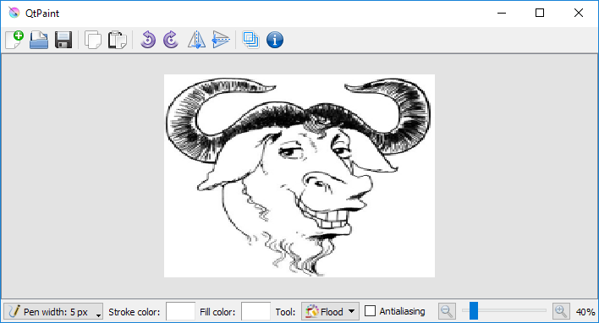Pick a new Stroke color swatch
The width and height of the screenshot is (599, 323).
click(181, 311)
